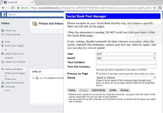Click the Hide/Unhide button
Screen dimensions: 163x113
(x=98, y=90)
